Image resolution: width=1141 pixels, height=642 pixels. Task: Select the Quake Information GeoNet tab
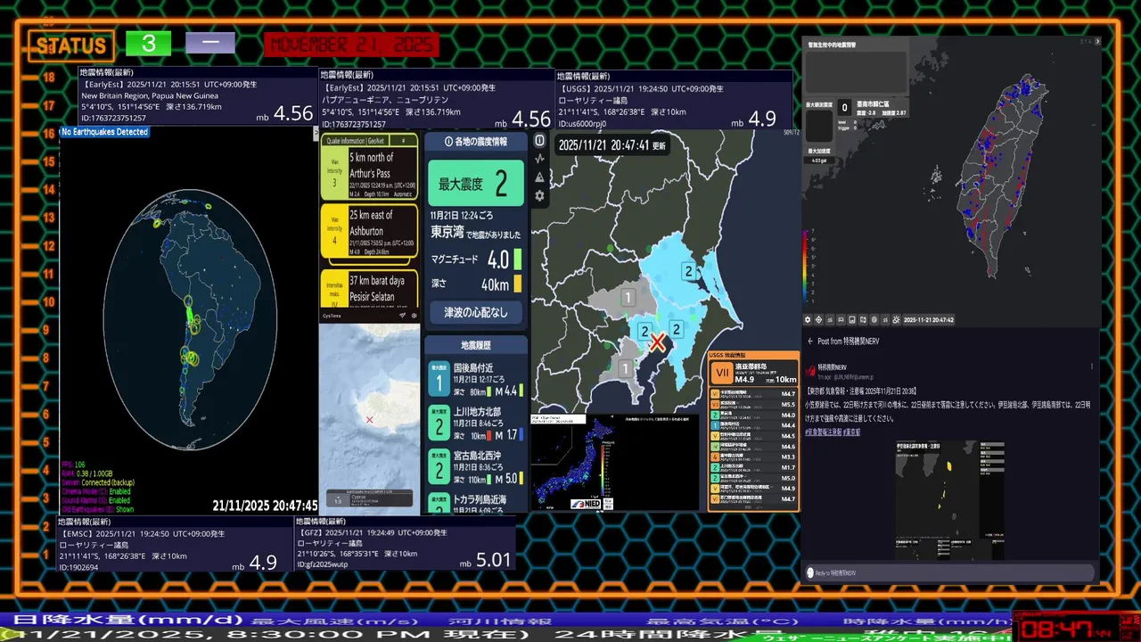356,141
